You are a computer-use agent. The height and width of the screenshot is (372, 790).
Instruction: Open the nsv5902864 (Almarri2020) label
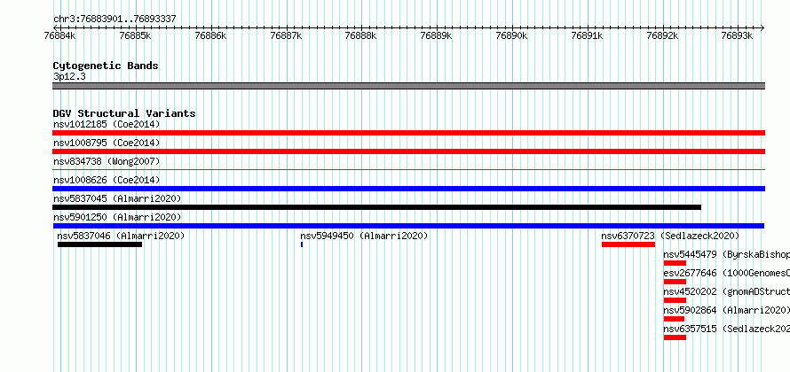click(726, 310)
